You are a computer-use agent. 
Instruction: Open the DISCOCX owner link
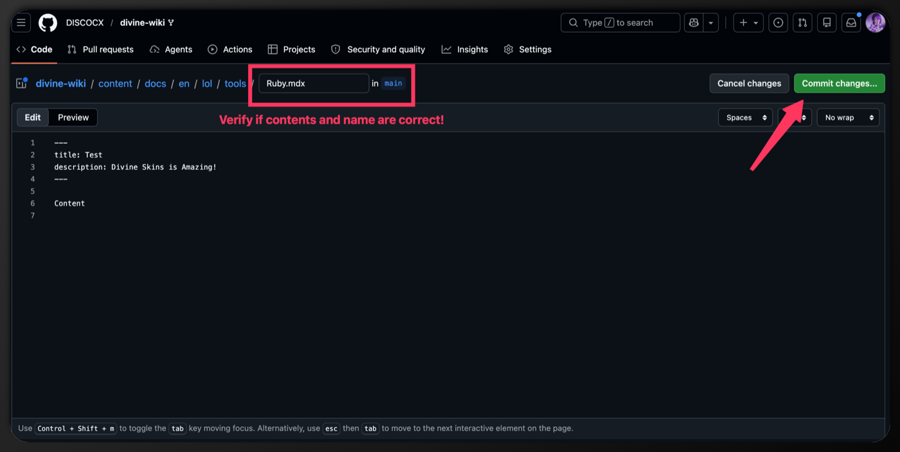[x=85, y=23]
